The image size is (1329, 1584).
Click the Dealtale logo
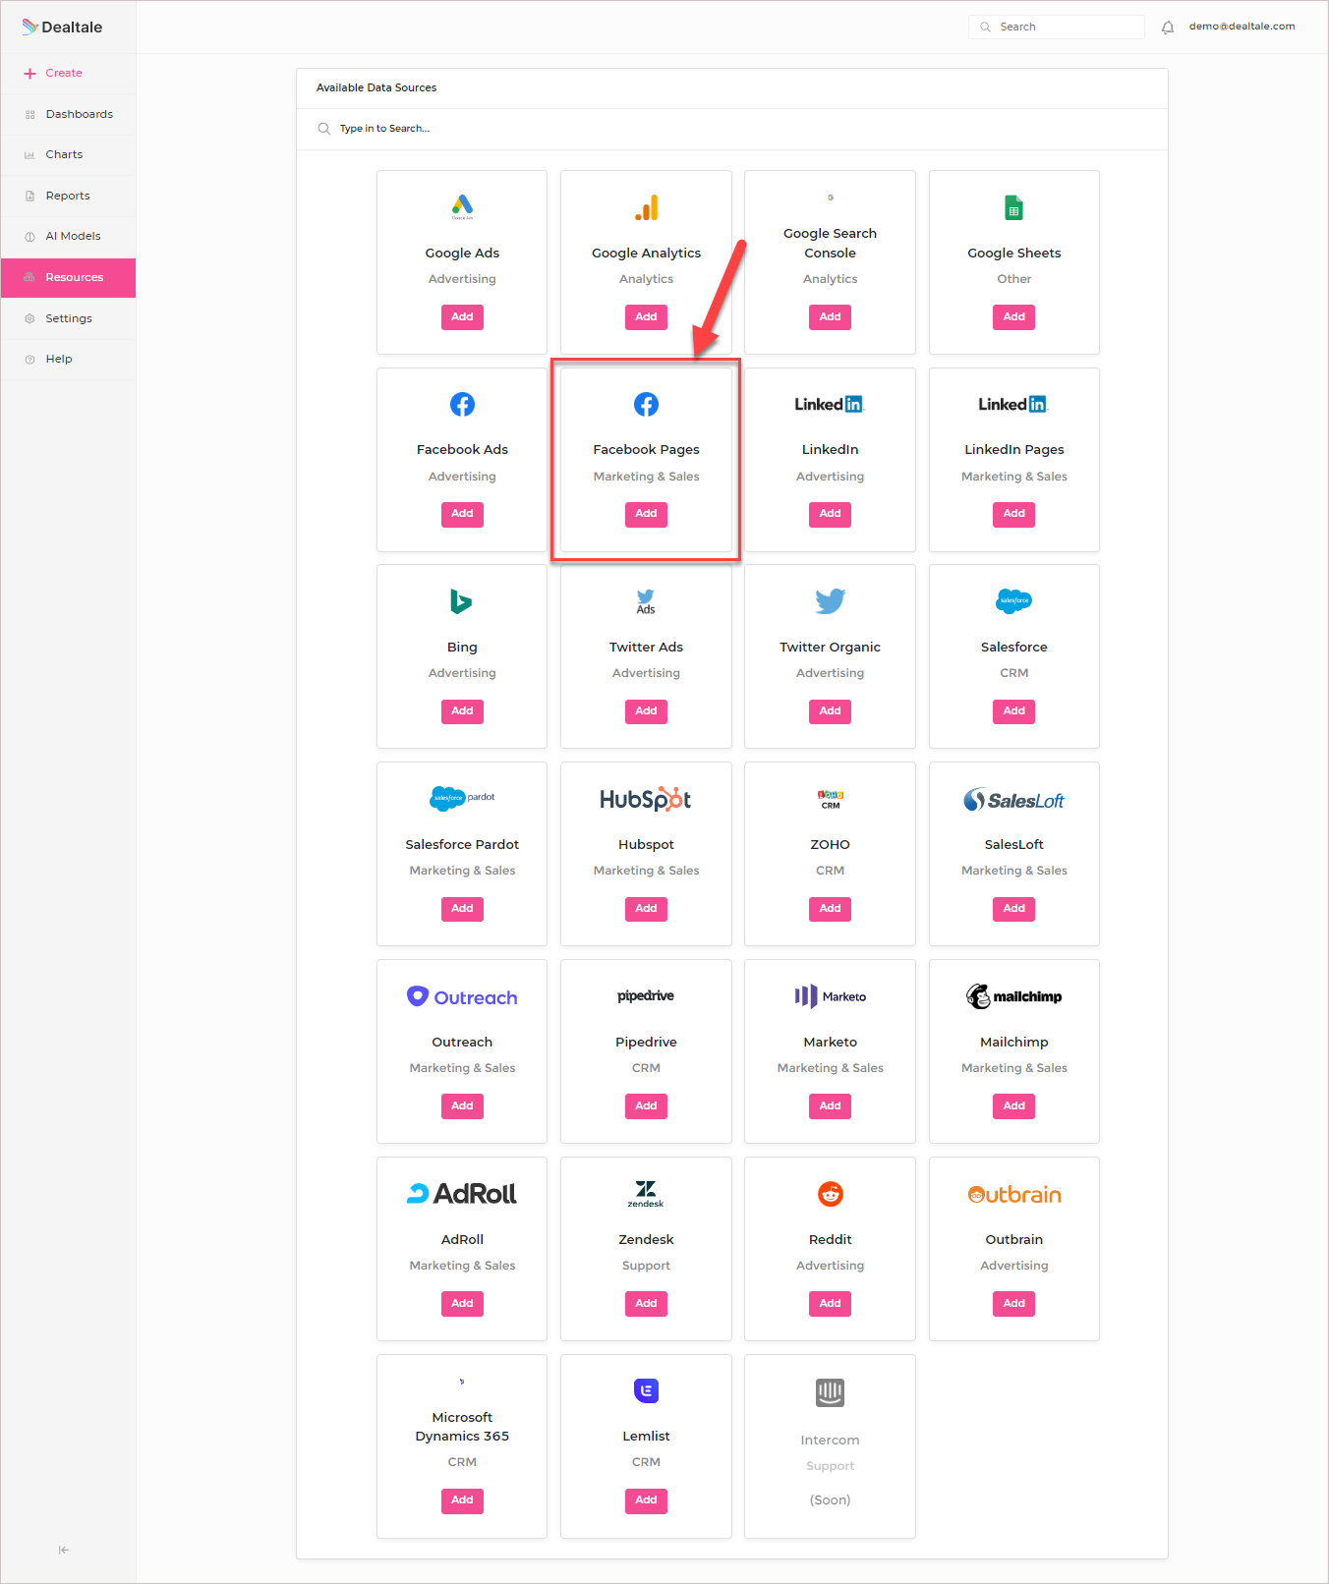[62, 27]
